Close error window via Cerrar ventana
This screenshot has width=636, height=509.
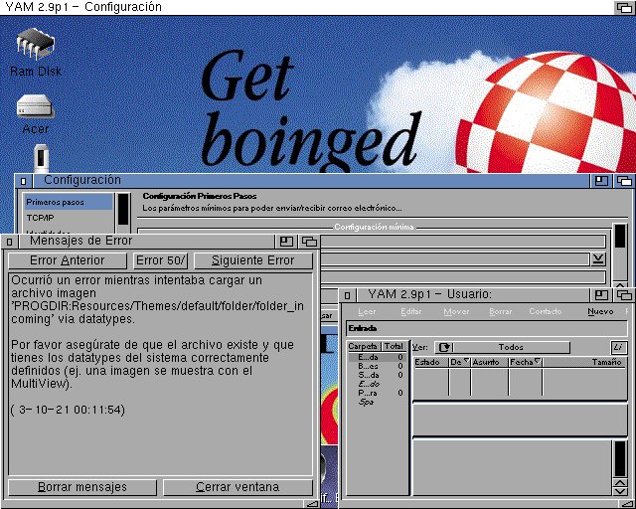238,487
